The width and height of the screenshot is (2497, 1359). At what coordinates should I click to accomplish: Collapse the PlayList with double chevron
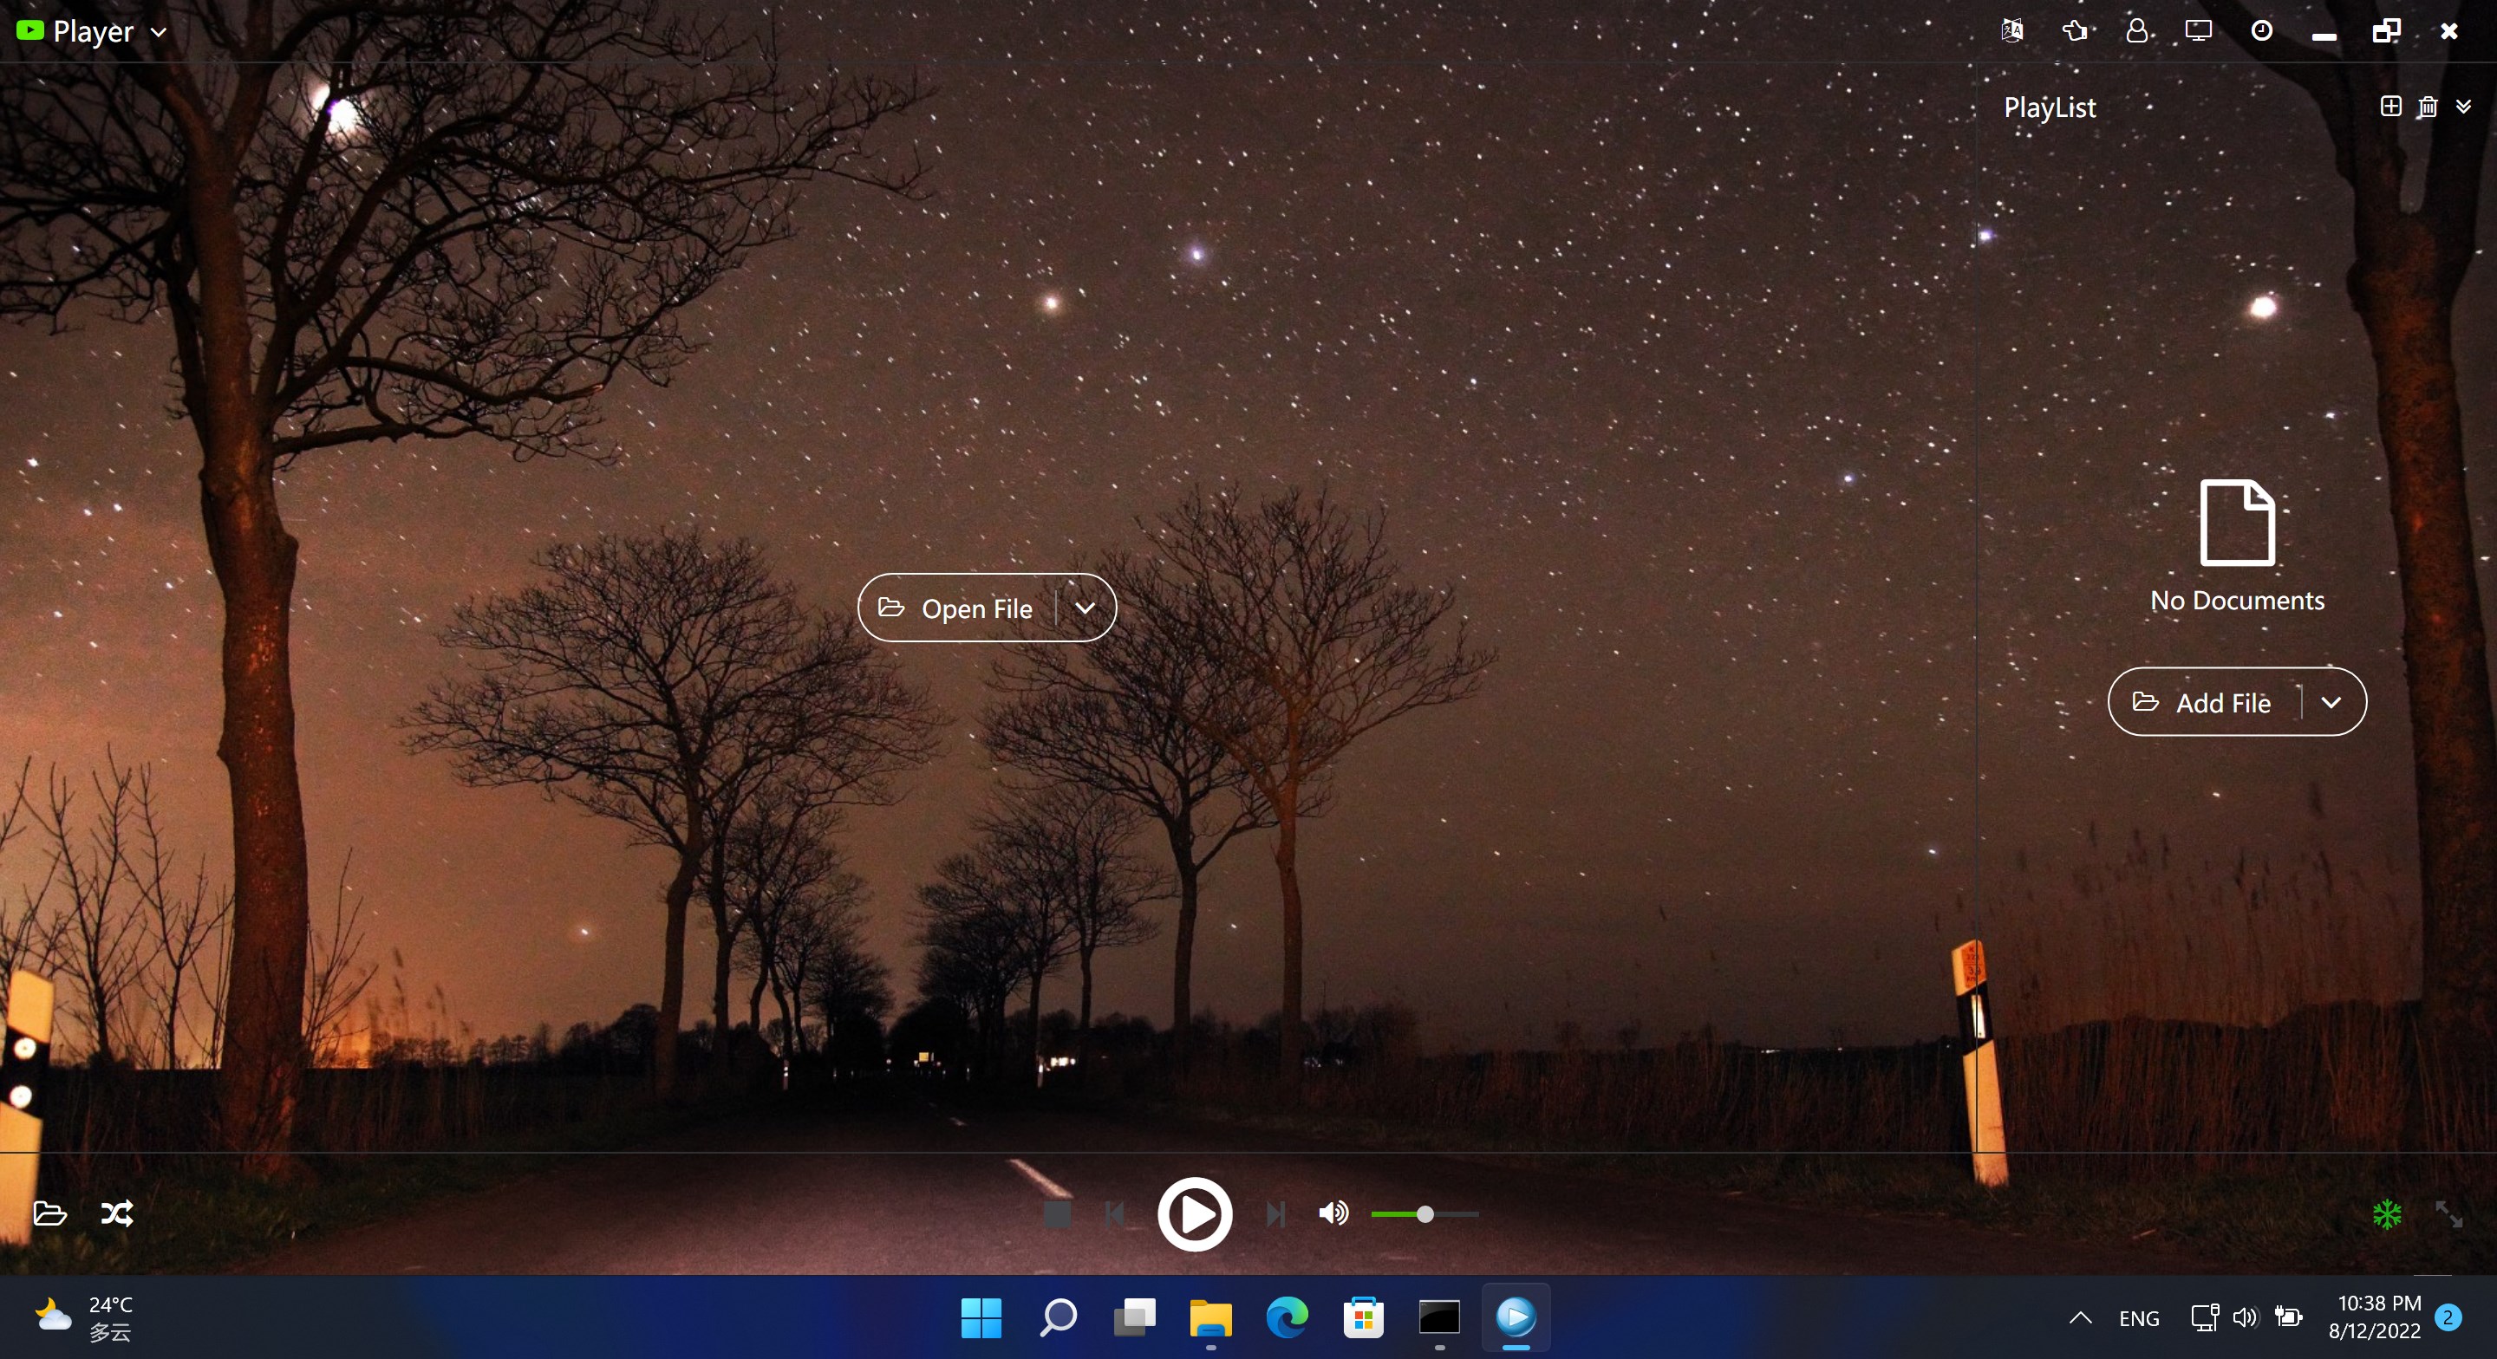pos(2463,107)
